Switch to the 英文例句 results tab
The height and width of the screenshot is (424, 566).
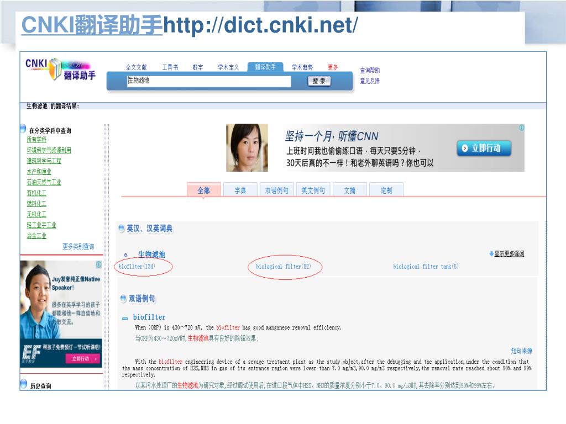[313, 190]
